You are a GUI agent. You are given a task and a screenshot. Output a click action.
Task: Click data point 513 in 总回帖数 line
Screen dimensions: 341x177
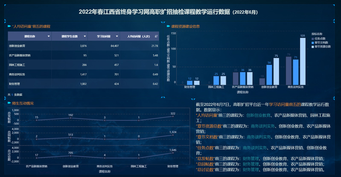click(71, 137)
